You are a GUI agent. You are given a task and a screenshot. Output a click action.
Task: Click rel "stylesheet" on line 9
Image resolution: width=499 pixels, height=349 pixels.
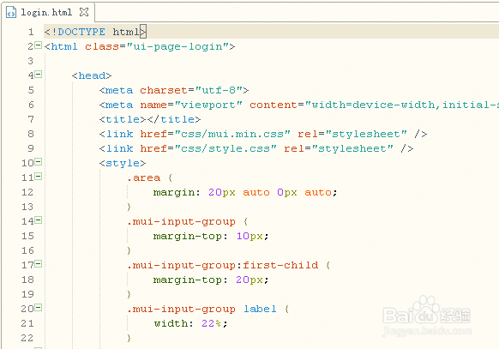tap(352, 148)
